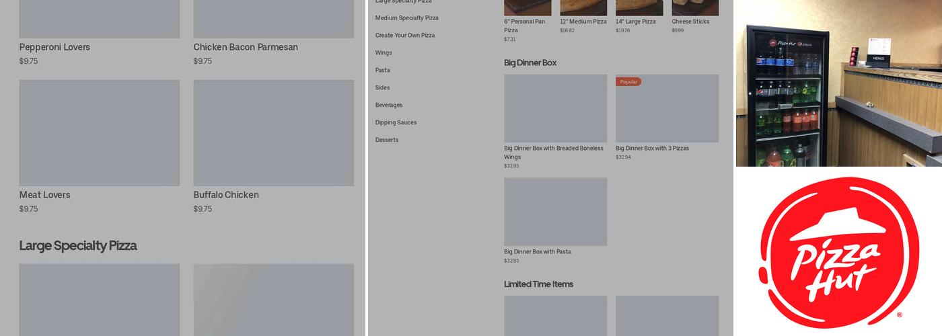Viewport: 942px width, 336px height.
Task: Open Big Dinner Box with Breaded Boneless Wings image
Action: (556, 109)
